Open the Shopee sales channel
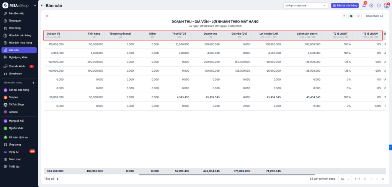 (x=14, y=97)
